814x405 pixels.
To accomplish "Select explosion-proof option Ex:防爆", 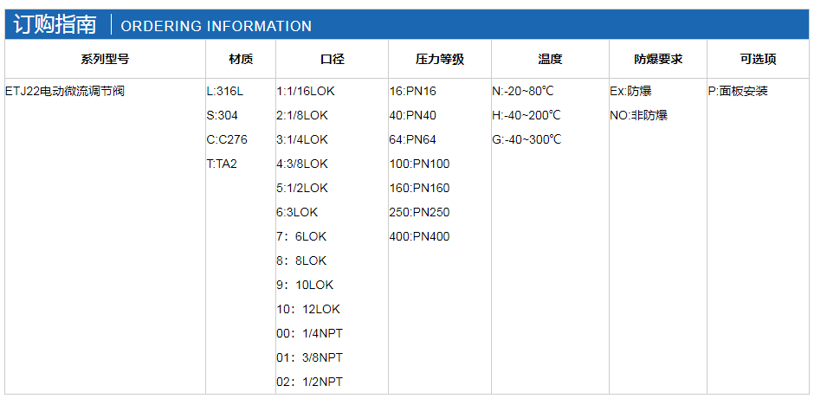I will [631, 91].
